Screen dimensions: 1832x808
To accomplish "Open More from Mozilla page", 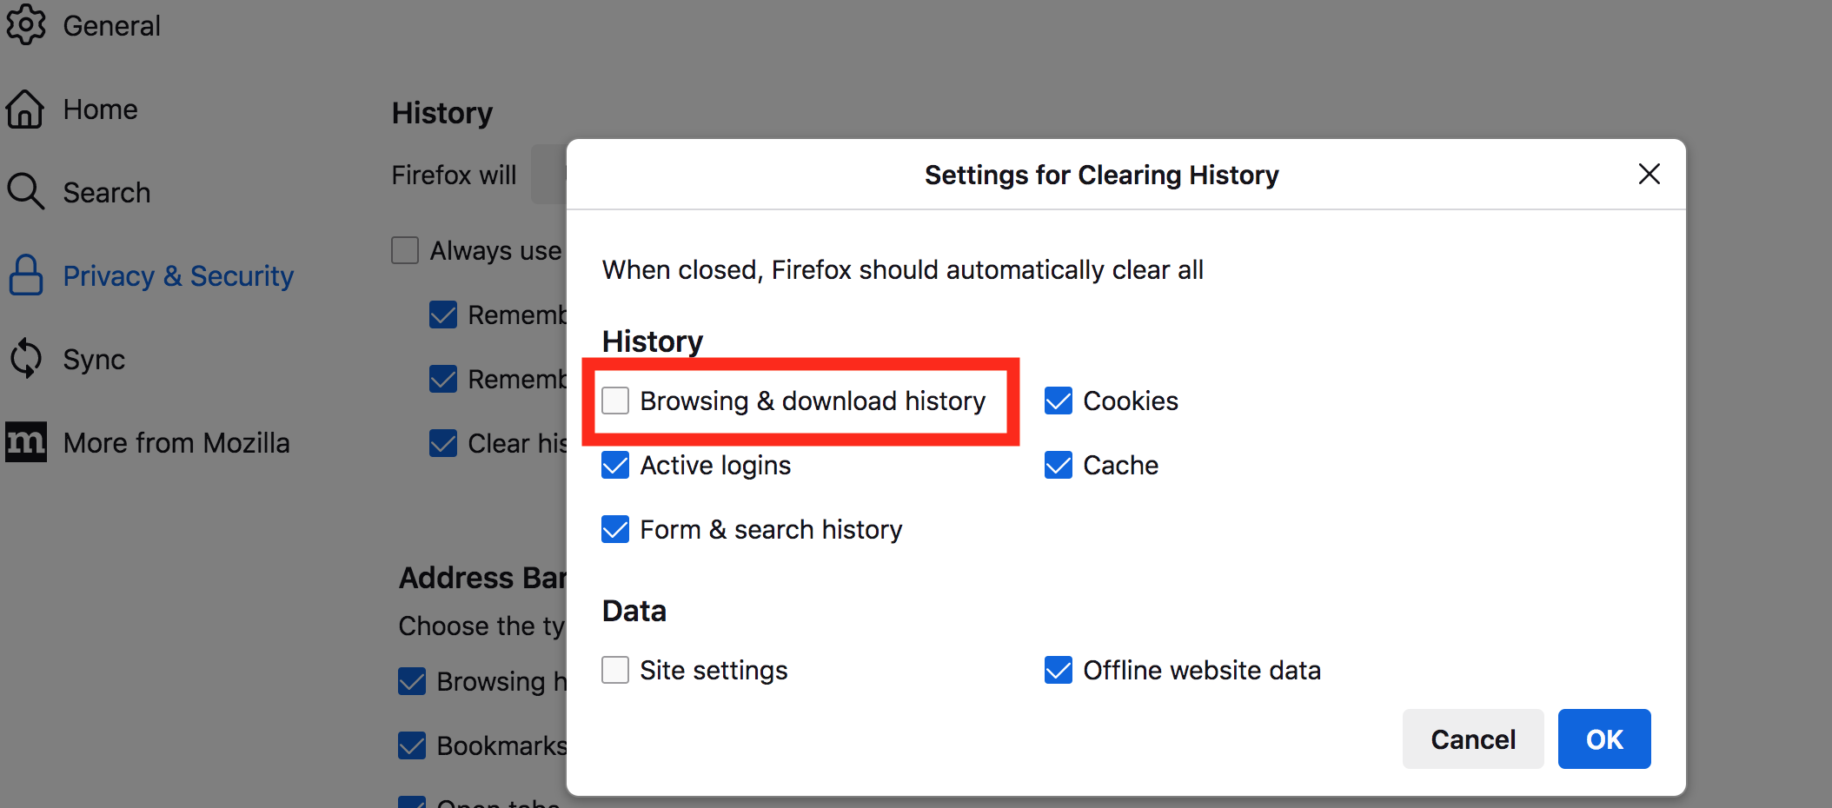I will pyautogui.click(x=176, y=443).
